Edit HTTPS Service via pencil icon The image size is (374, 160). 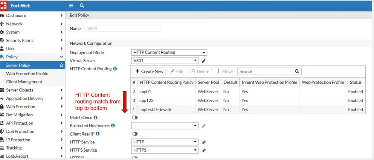[x=204, y=150]
